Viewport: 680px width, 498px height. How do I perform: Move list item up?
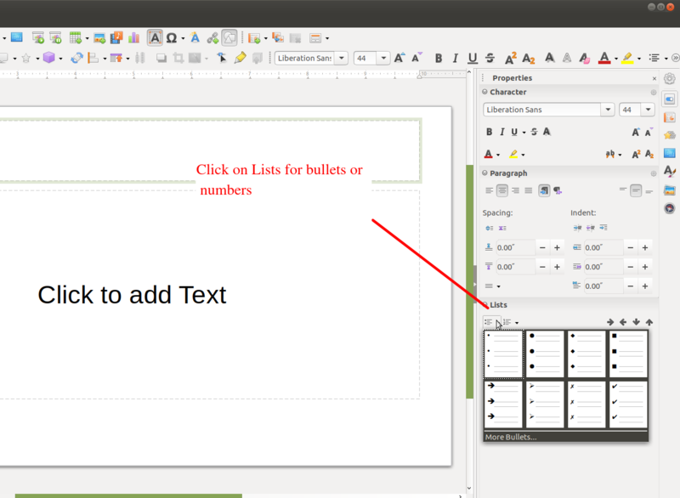(649, 322)
